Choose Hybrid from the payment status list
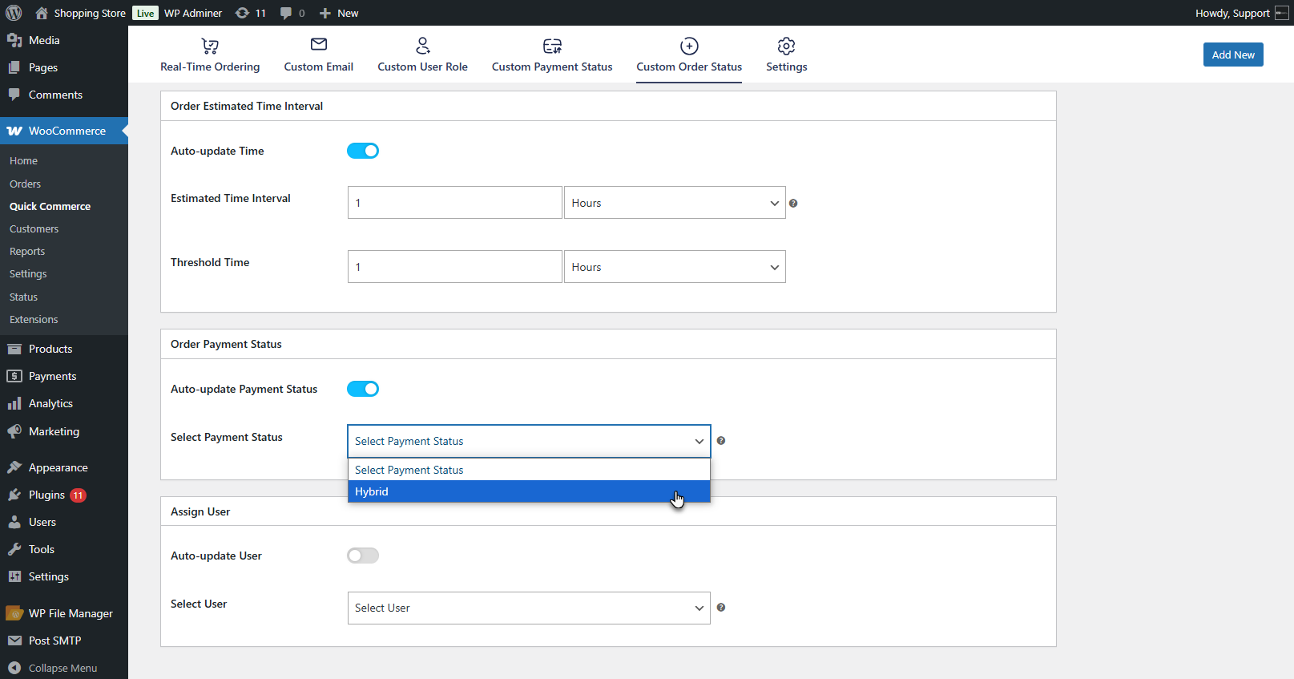 529,491
